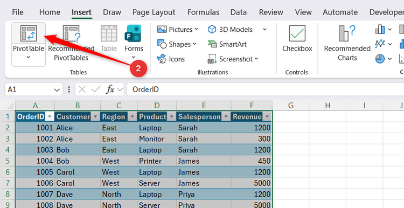Switch to the Draw tab
The height and width of the screenshot is (208, 404).
tap(112, 12)
